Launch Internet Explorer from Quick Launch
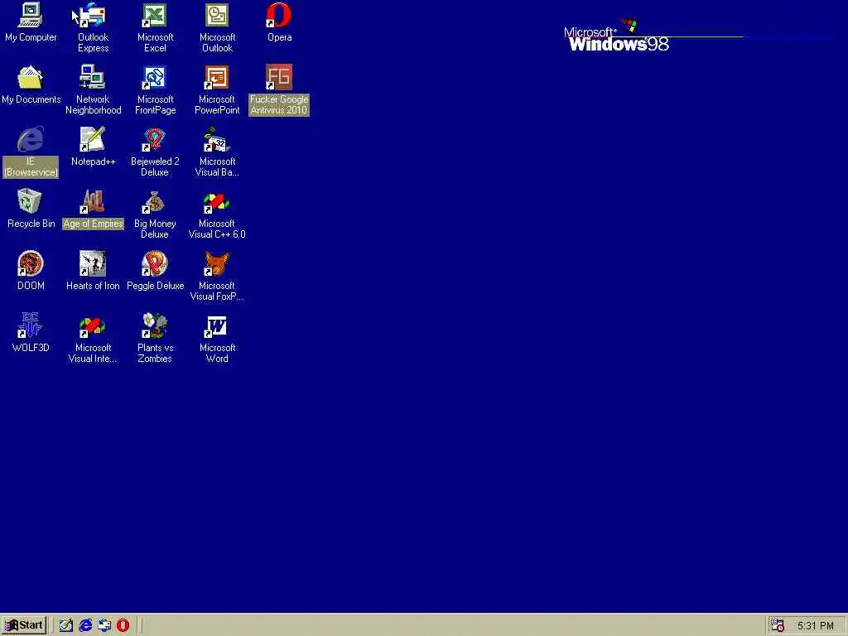 coord(85,626)
